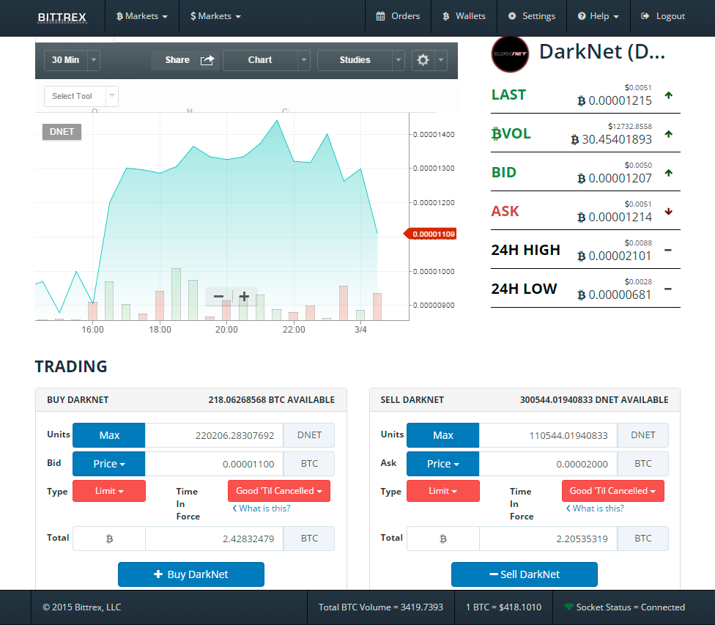Open Price dropdown in Sell panel
This screenshot has height=625, width=715.
pos(442,464)
